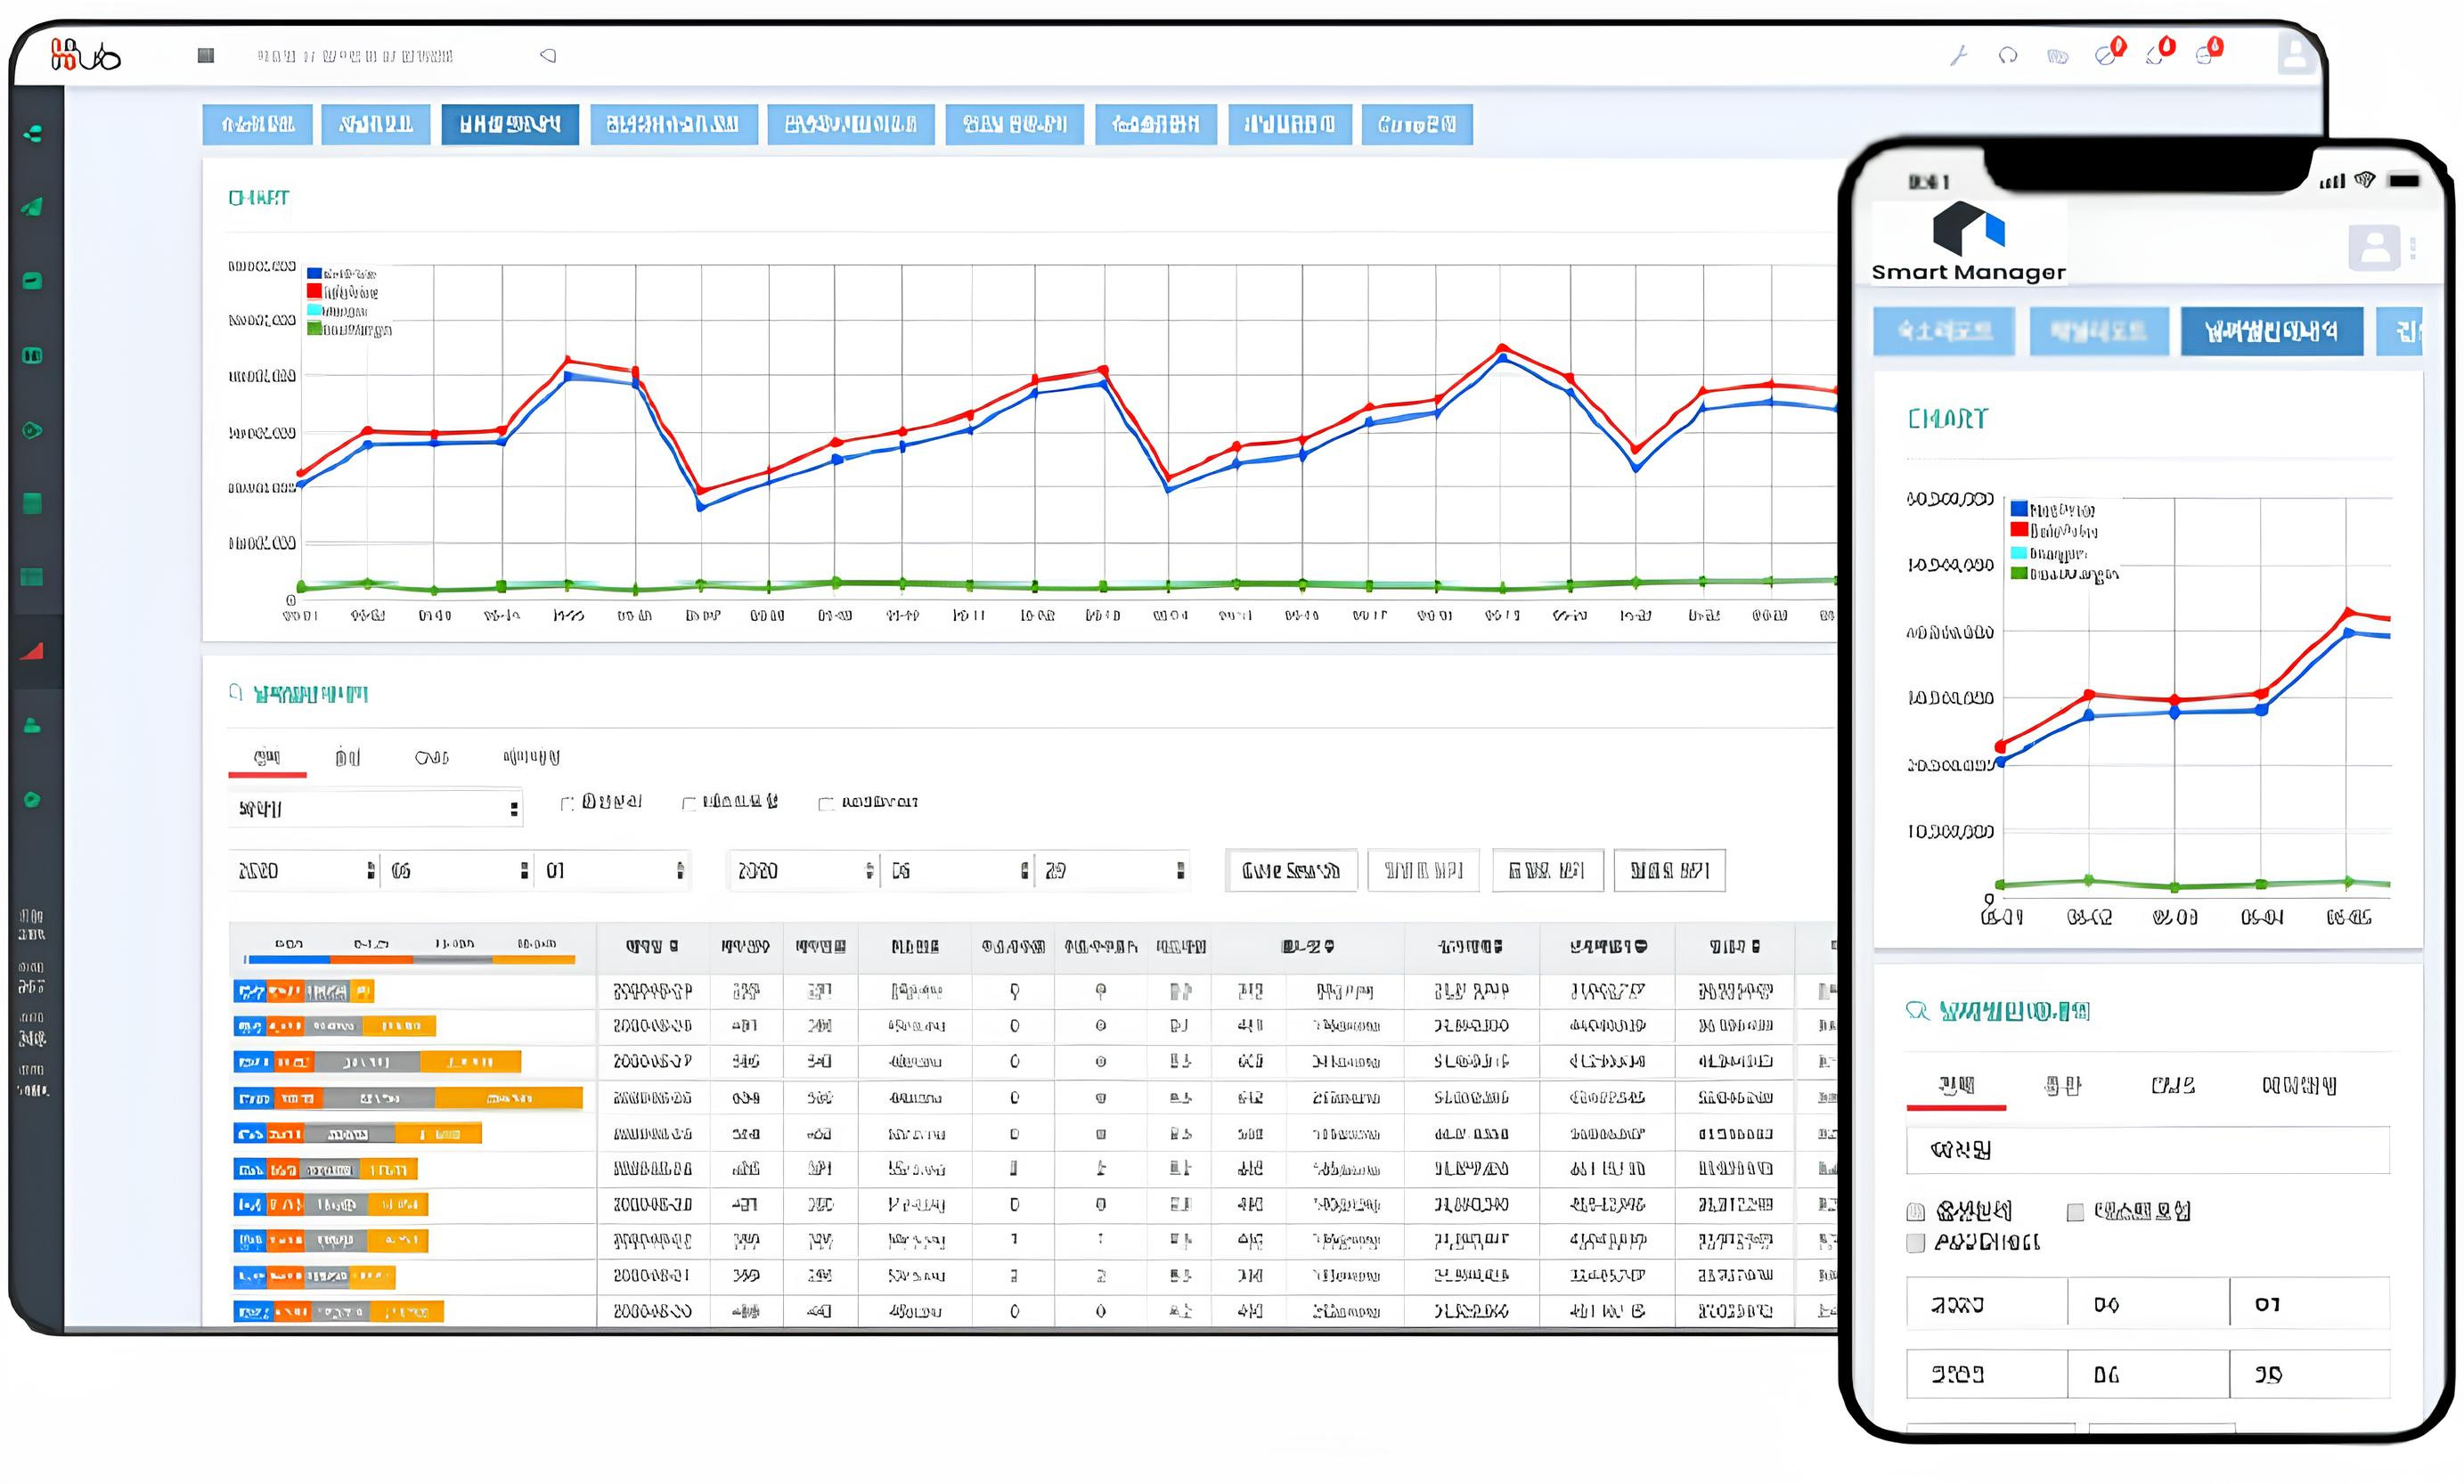
Task: Open the share icon at the sidebar top
Action: pyautogui.click(x=33, y=133)
